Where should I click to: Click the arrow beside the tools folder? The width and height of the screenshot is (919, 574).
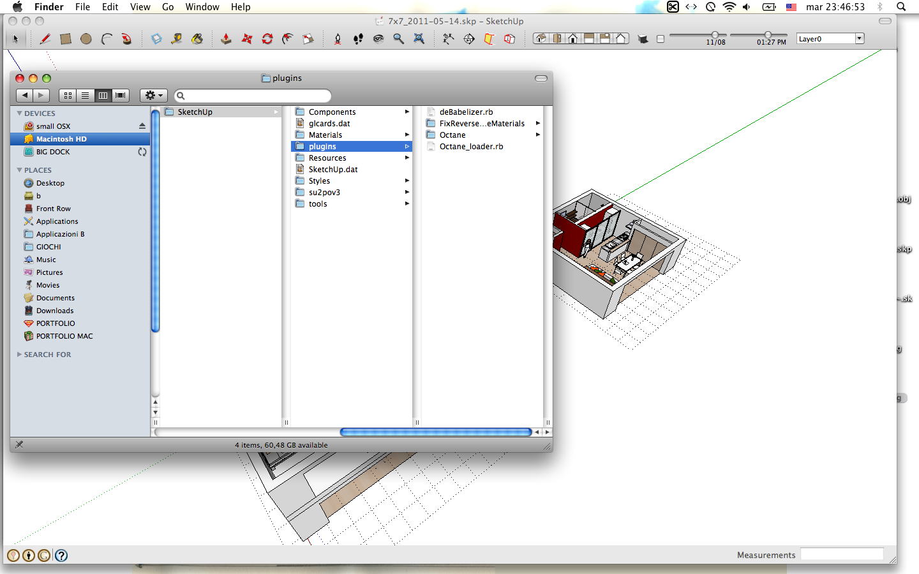407,204
